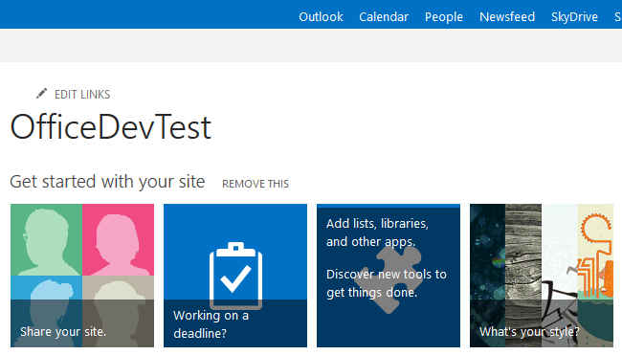This screenshot has width=622, height=355.
Task: Open Newsfeed from the navigation bar
Action: pos(507,16)
